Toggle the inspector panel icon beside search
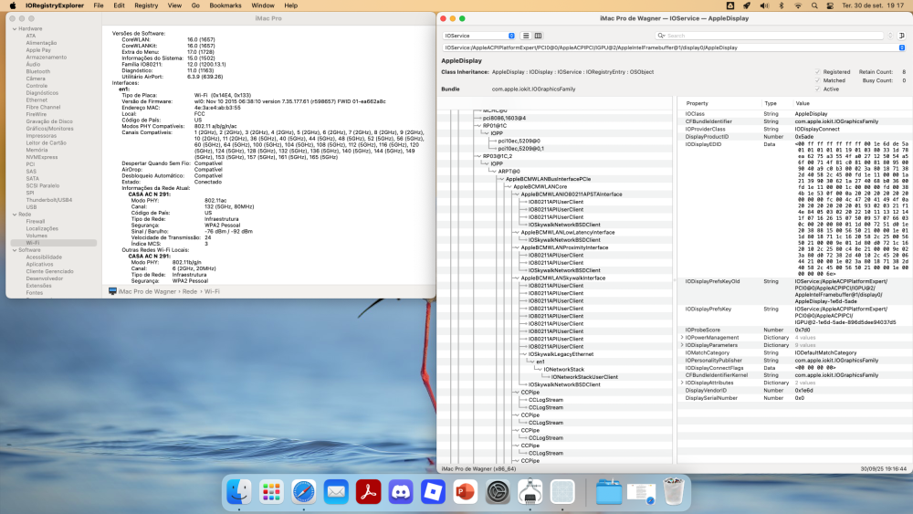This screenshot has height=514, width=913. [x=901, y=36]
